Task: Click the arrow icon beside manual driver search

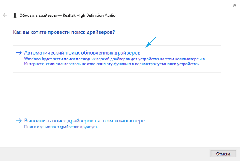Action: 19,121
